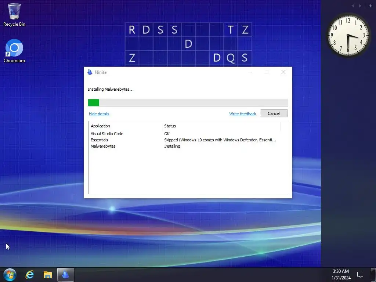Go to next gadget page arrow
Image resolution: width=376 pixels, height=282 pixels.
(x=360, y=6)
